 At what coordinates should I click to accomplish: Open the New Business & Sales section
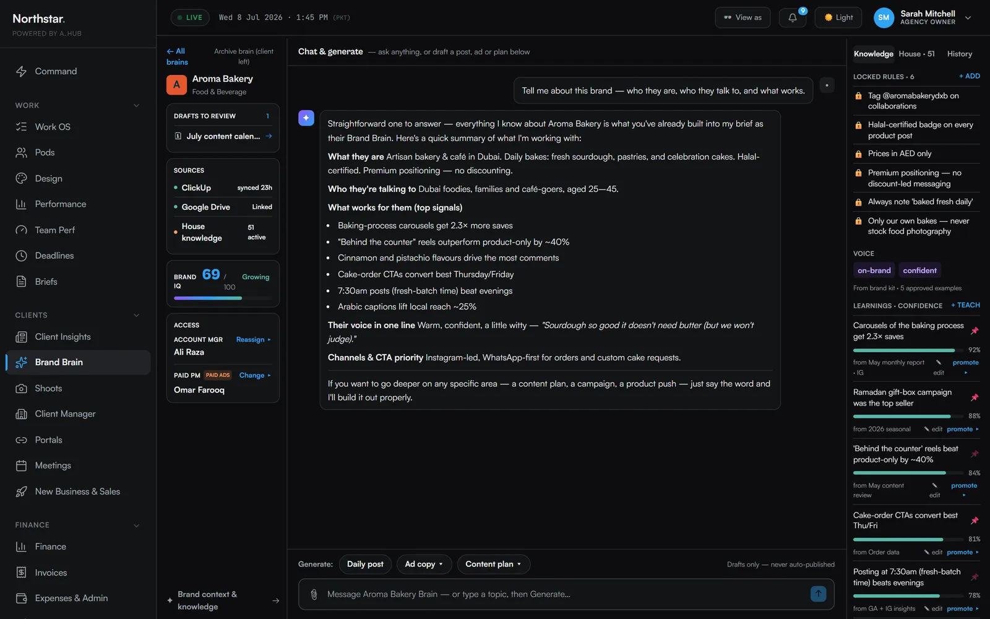coord(78,491)
